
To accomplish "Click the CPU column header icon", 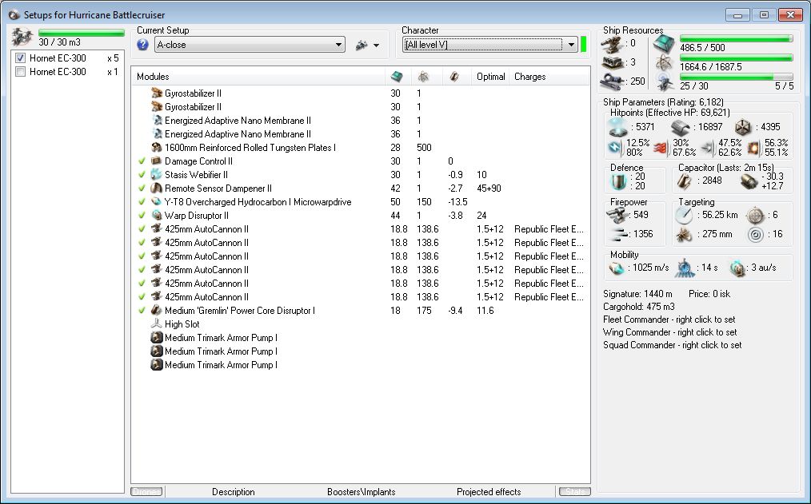I will point(397,77).
